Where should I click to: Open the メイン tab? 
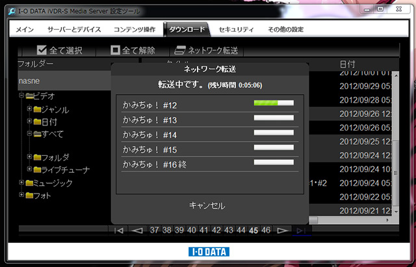[25, 29]
